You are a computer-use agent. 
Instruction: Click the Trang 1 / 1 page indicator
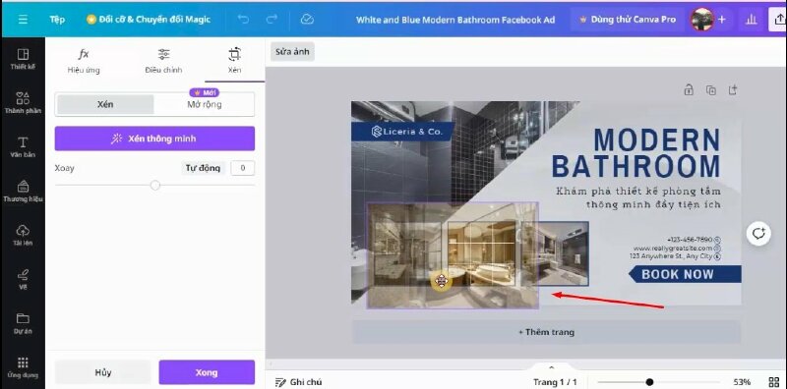tap(555, 382)
